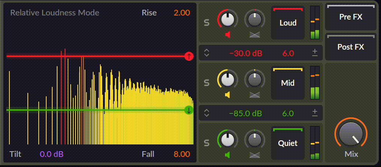Click the up/down arrows beside -30.0 dB
The image size is (381, 167).
click(x=207, y=53)
